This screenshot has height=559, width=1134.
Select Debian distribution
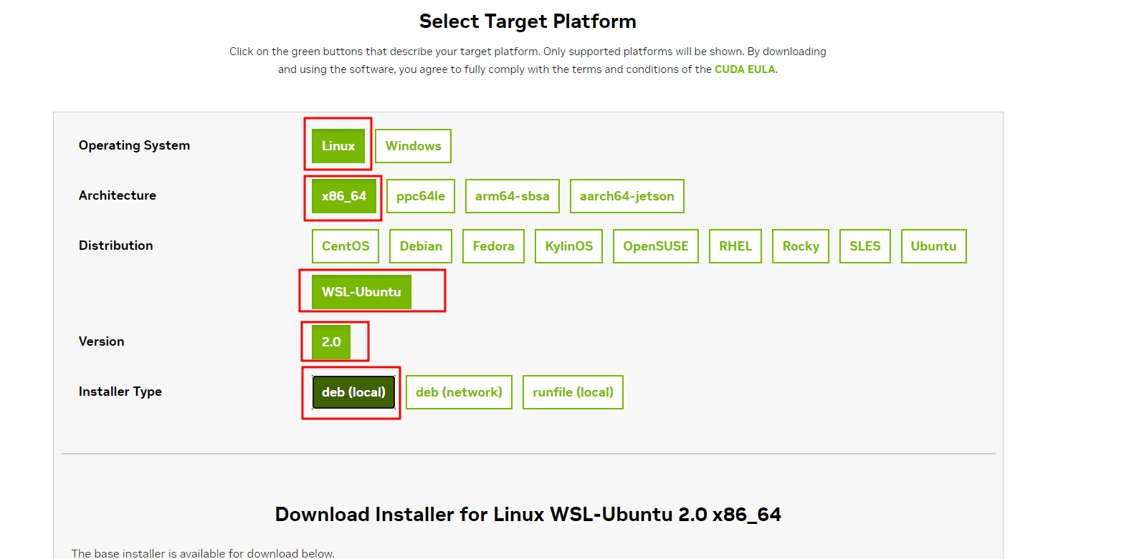421,246
